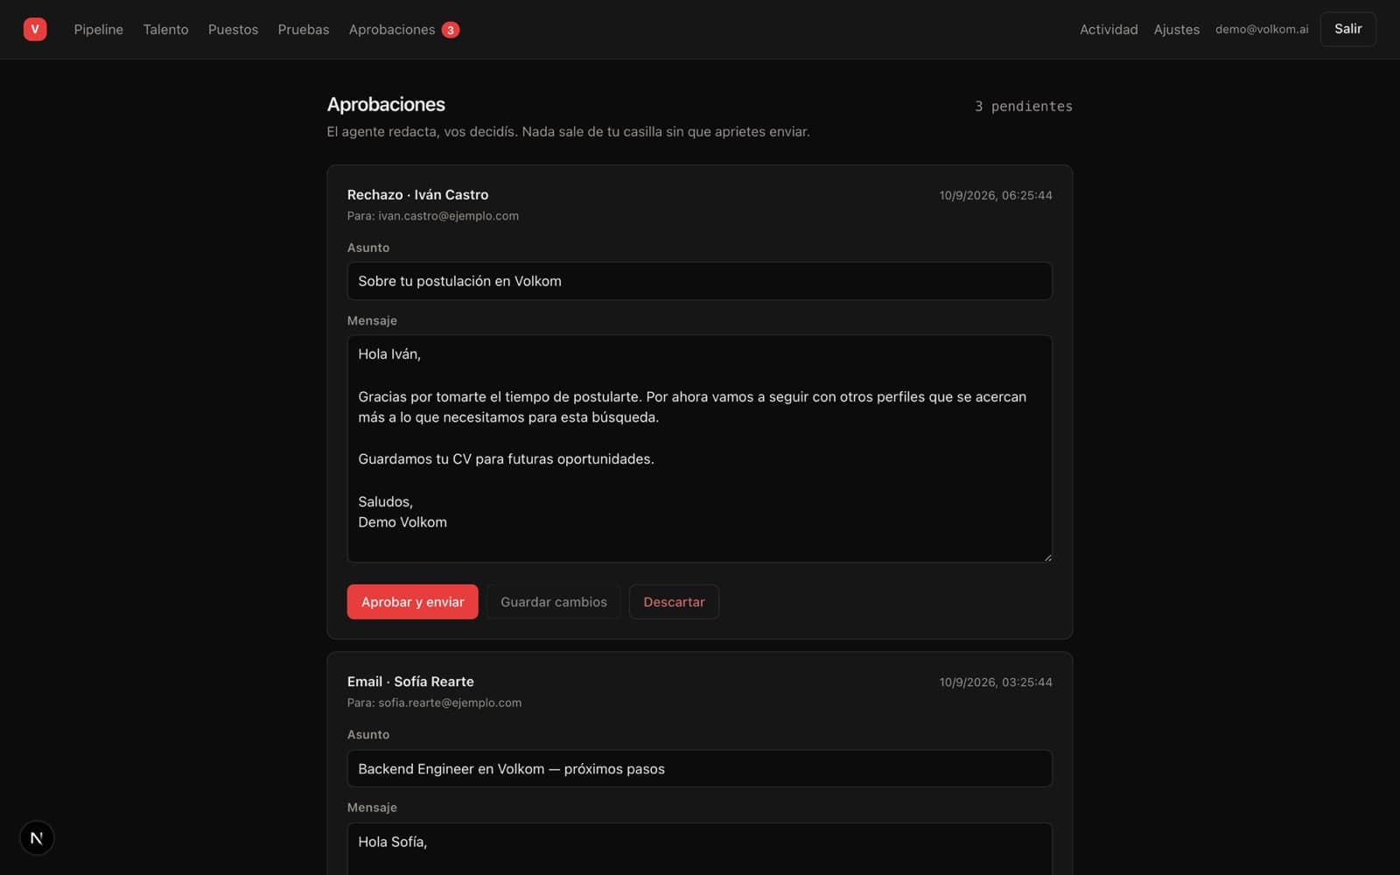Click the red Aprobaciones count badge
Image resolution: width=1400 pixels, height=875 pixels.
(x=451, y=30)
